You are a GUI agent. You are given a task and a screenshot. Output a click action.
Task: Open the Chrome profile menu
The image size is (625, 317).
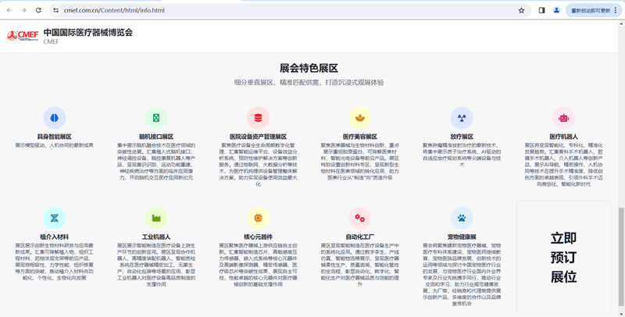click(x=556, y=11)
